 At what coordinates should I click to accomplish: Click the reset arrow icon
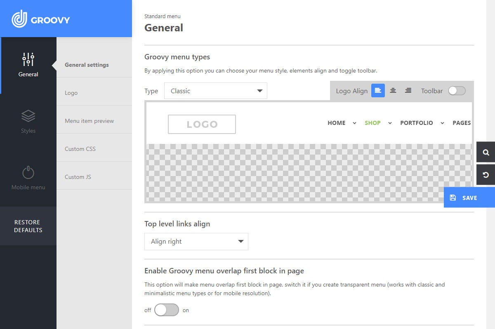[x=486, y=175]
